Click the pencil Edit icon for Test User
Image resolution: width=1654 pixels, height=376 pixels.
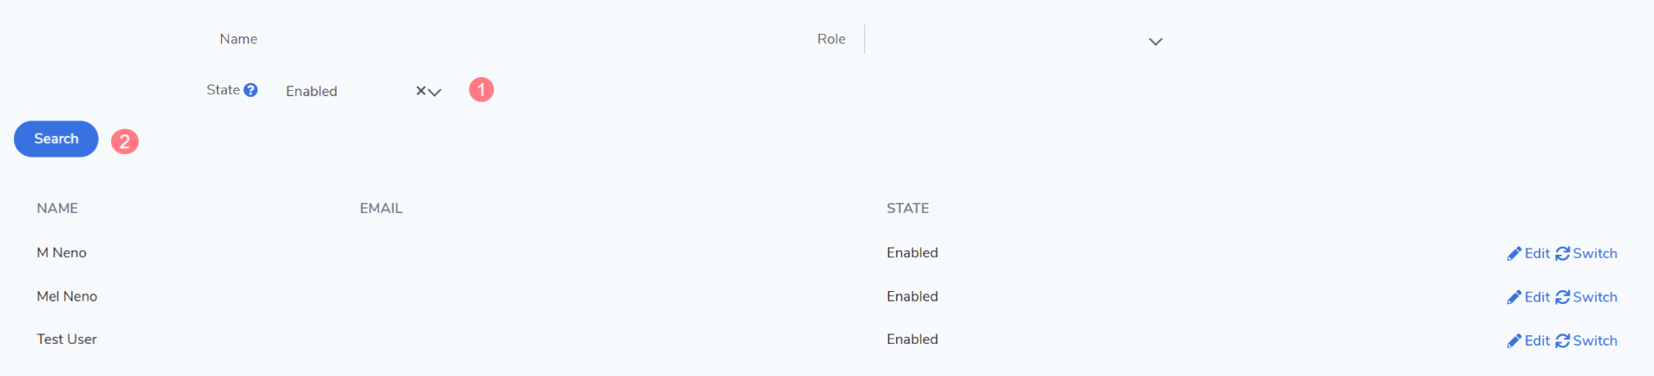(1514, 340)
